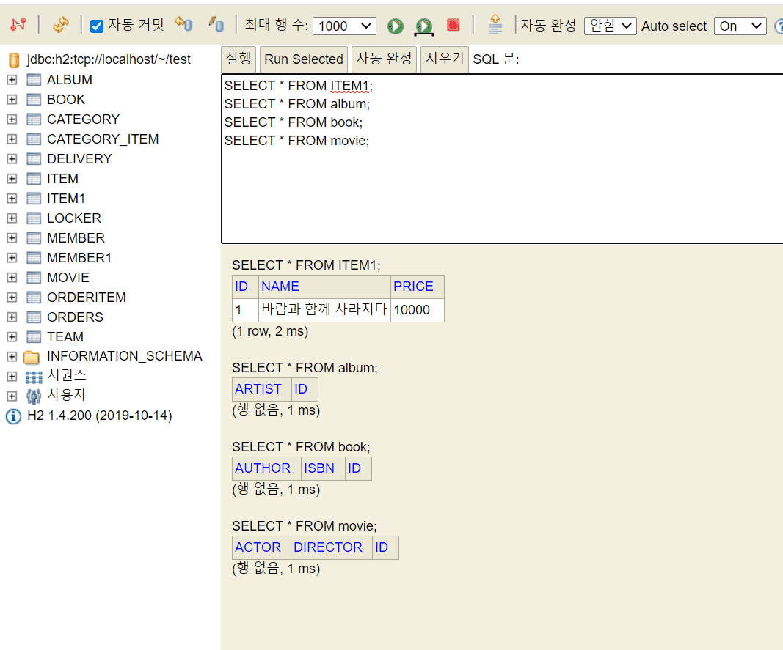Click the 사용자 users icon

pyautogui.click(x=34, y=396)
